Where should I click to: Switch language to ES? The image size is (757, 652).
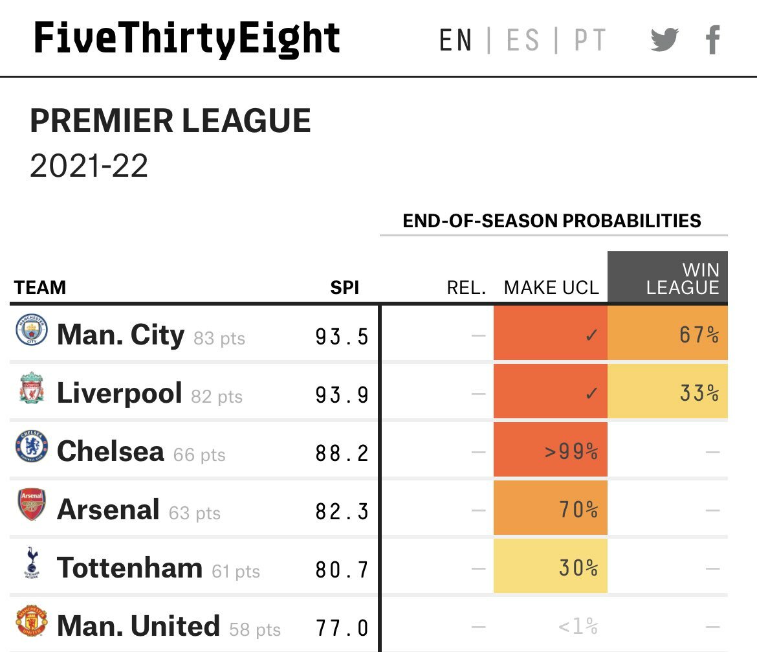click(522, 40)
